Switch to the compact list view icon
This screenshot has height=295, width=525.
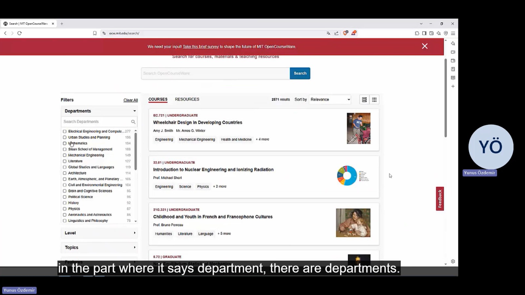[x=374, y=100]
